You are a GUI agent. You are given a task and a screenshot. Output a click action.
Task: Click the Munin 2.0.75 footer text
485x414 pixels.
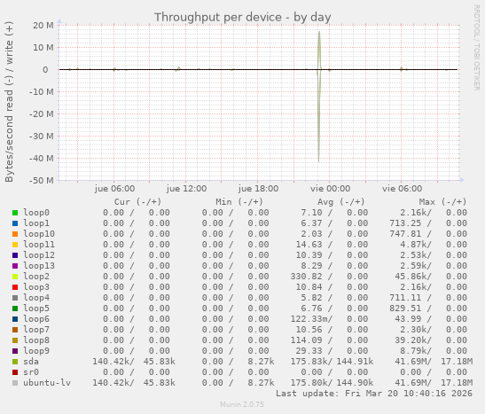point(242,404)
